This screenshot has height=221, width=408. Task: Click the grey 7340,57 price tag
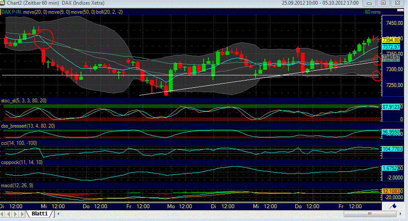click(x=391, y=57)
